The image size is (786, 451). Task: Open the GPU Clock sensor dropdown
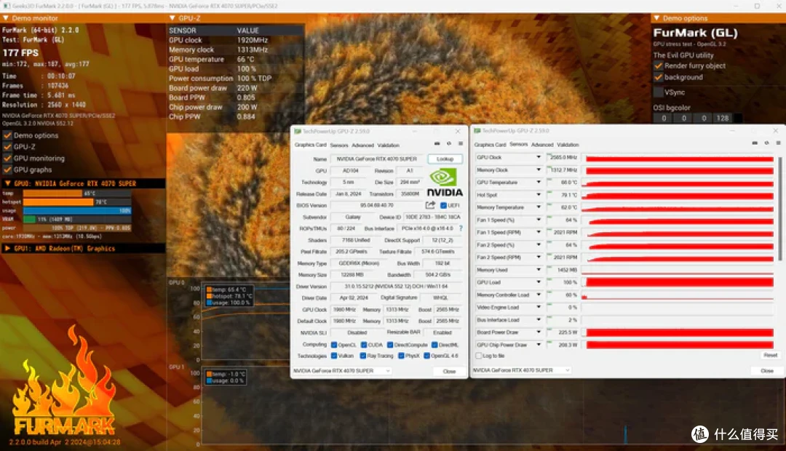pyautogui.click(x=539, y=157)
